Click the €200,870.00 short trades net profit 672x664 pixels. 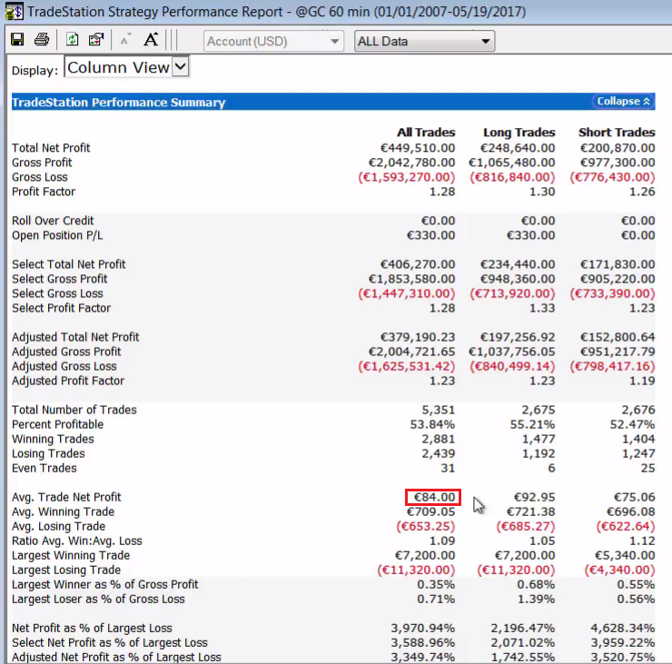pos(618,148)
